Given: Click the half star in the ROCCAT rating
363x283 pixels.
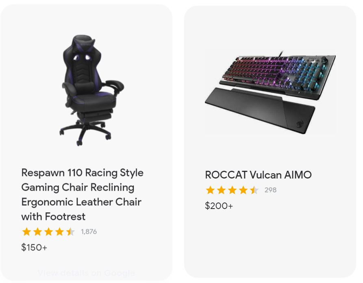Looking at the screenshot, I should pos(254,190).
